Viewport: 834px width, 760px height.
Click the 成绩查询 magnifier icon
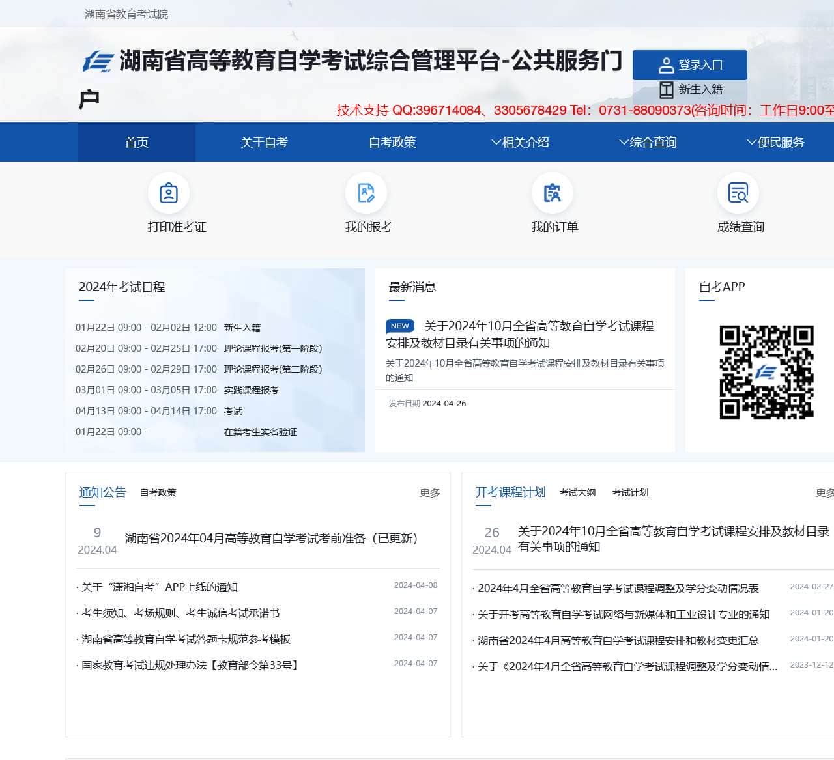(x=738, y=193)
